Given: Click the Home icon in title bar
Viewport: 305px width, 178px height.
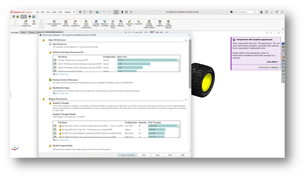Looking at the screenshot, I should (x=80, y=12).
